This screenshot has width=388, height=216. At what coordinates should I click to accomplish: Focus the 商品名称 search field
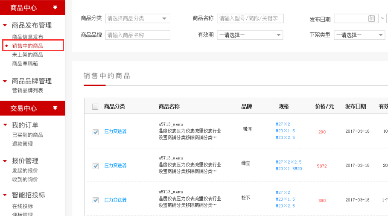coord(250,18)
